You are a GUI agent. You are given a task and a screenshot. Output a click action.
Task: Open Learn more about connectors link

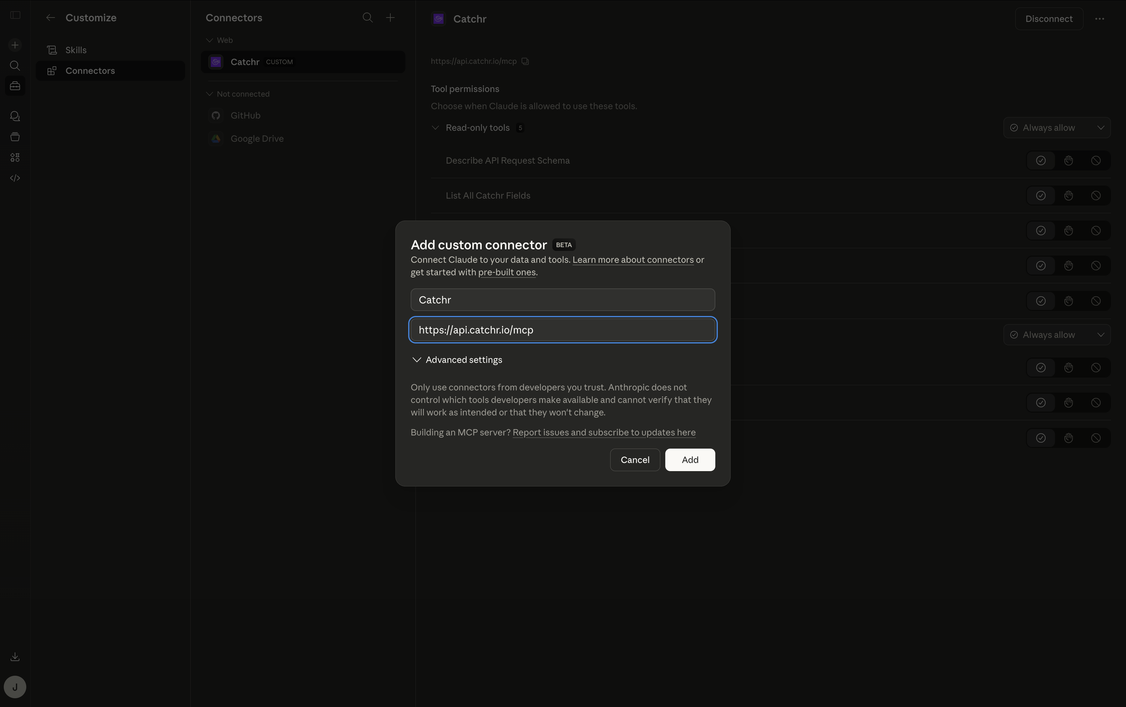[x=632, y=260]
